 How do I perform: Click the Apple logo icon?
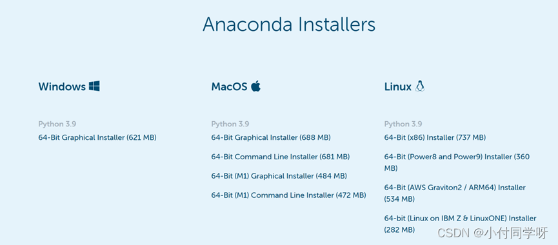pyautogui.click(x=255, y=86)
